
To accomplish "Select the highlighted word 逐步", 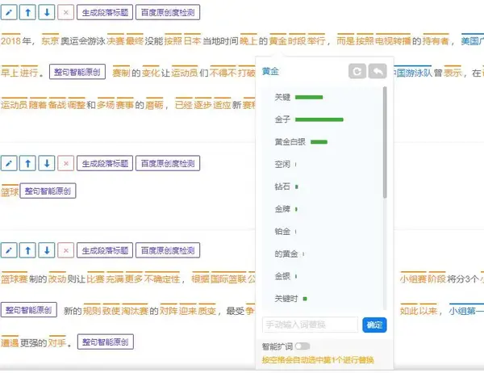I will coord(202,105).
